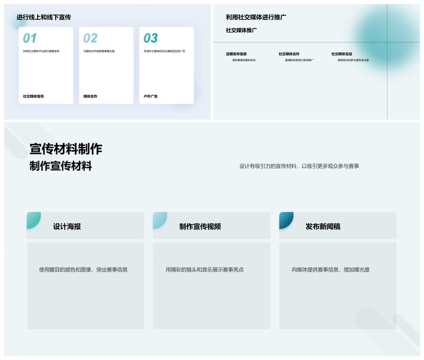Select the text 使用醒目的颜色和图像，突出赛事信息
This screenshot has width=424, height=360.
[x=83, y=270]
